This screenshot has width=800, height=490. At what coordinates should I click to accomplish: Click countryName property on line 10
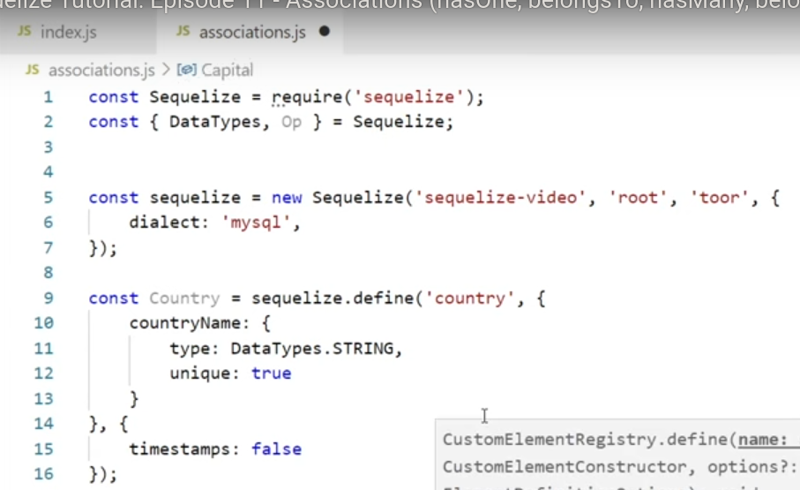coord(184,323)
